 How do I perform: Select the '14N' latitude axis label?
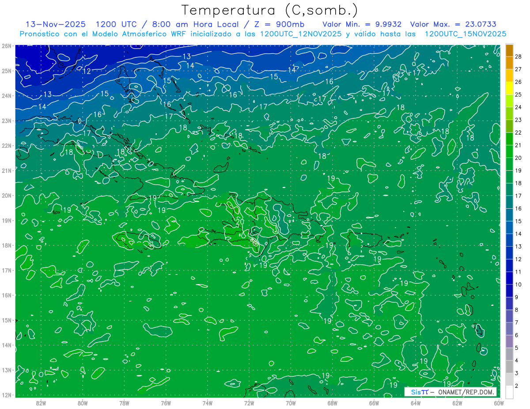click(x=6, y=345)
